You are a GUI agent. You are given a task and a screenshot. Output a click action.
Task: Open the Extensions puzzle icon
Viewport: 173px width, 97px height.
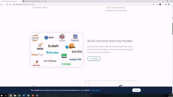coord(166,5)
